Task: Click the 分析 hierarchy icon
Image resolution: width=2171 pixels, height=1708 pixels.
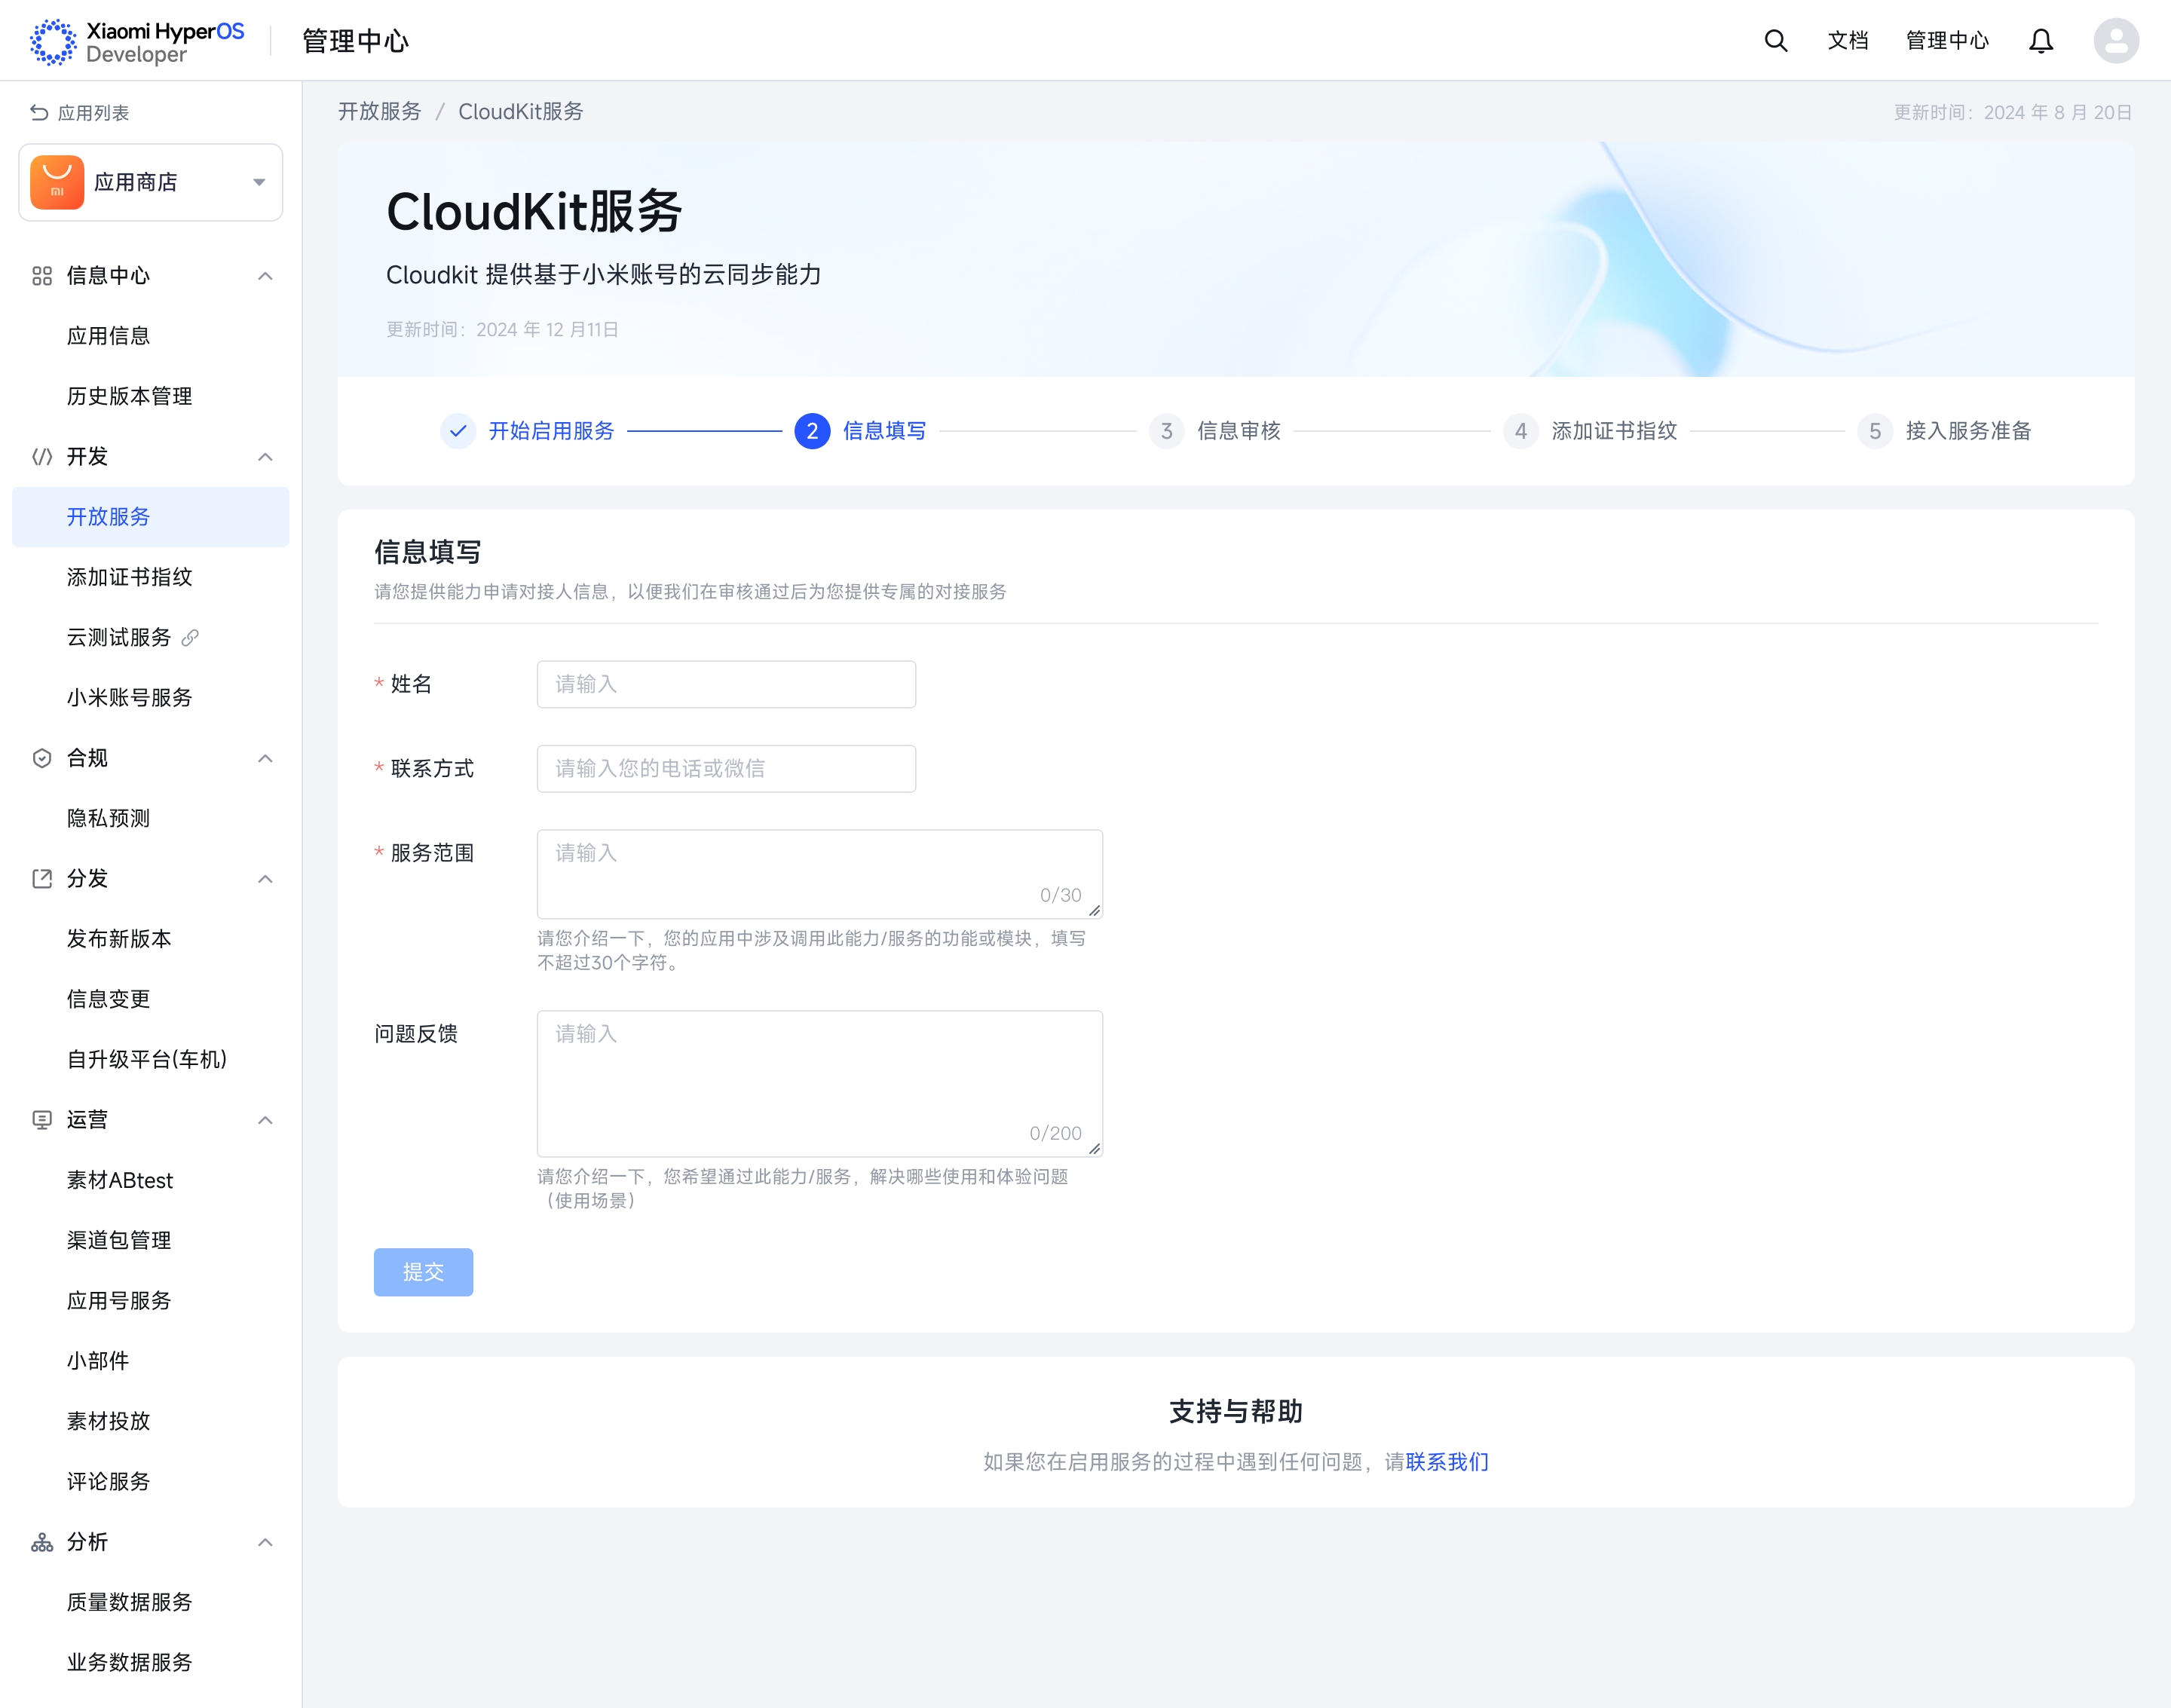Action: [42, 1542]
